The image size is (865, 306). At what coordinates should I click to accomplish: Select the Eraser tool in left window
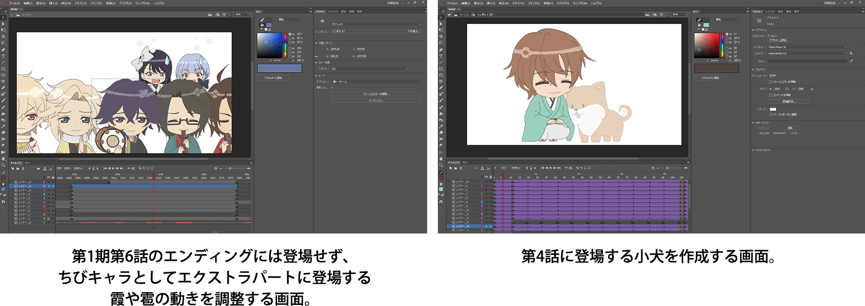pyautogui.click(x=3, y=132)
